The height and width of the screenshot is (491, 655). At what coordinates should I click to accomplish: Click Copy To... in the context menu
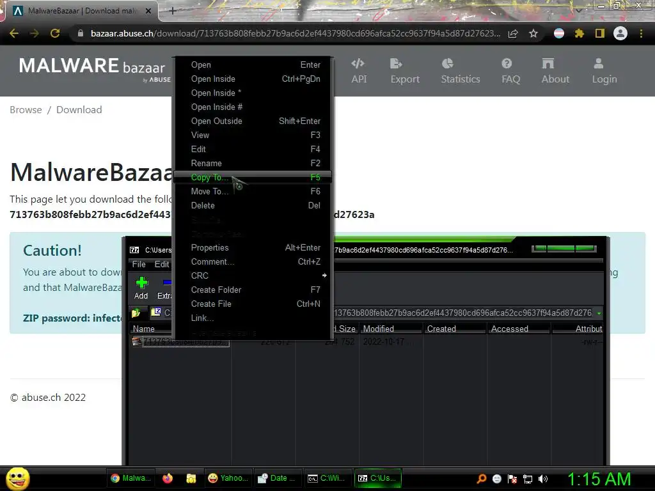(x=252, y=178)
